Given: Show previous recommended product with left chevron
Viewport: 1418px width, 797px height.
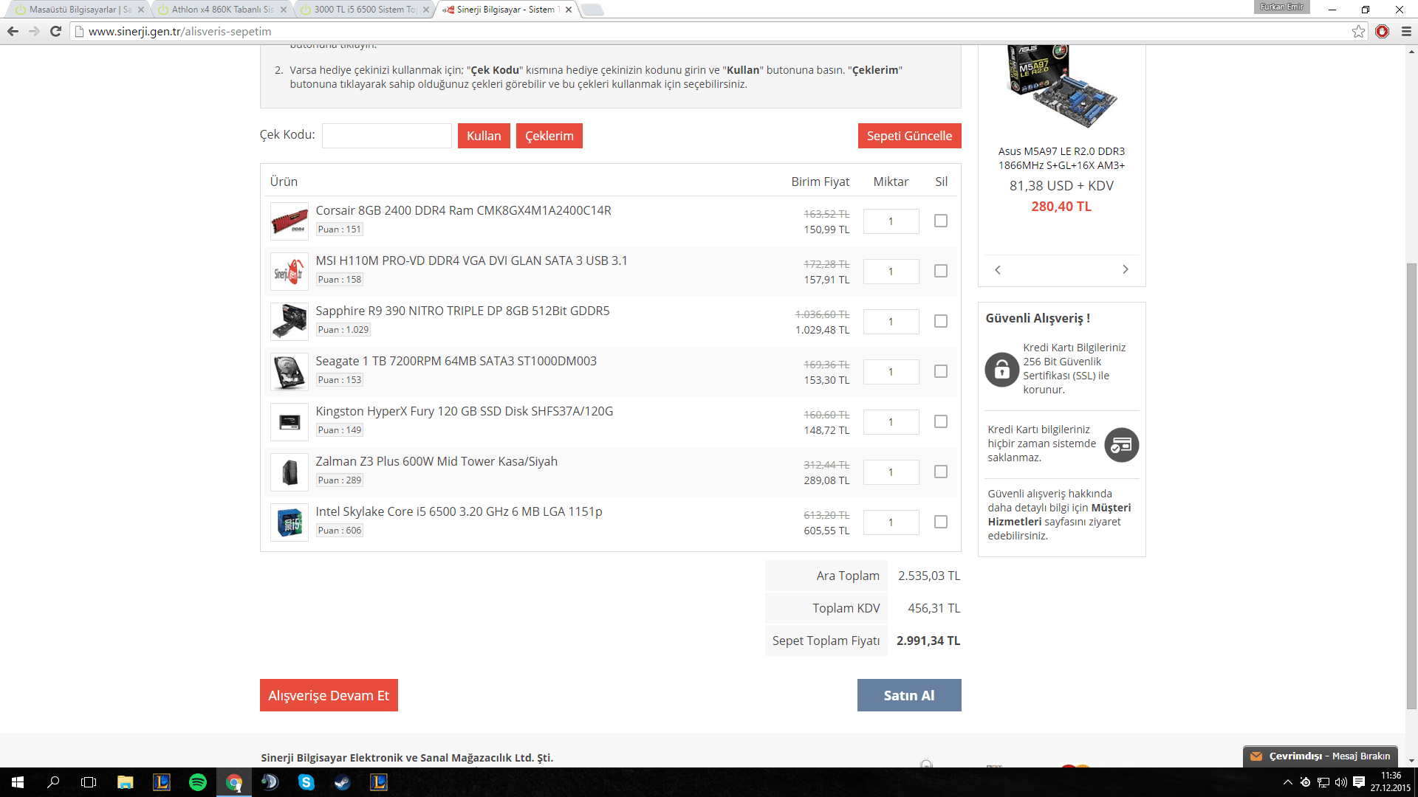Looking at the screenshot, I should (998, 269).
